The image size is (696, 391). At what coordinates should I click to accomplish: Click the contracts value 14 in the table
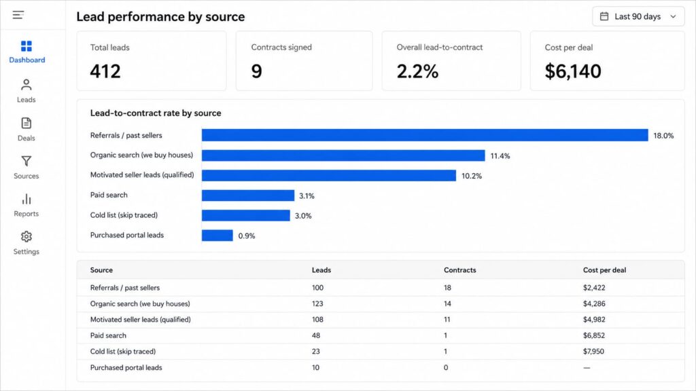pos(447,303)
